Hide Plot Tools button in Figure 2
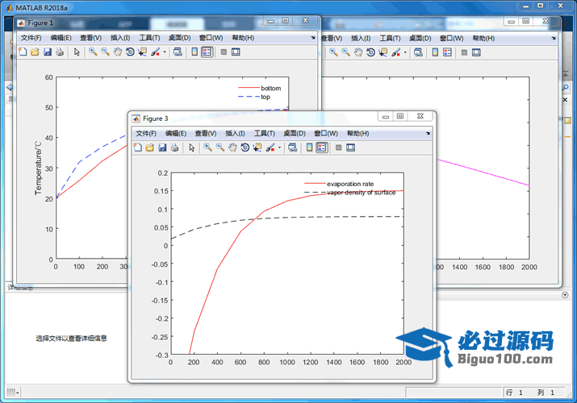 464,52
